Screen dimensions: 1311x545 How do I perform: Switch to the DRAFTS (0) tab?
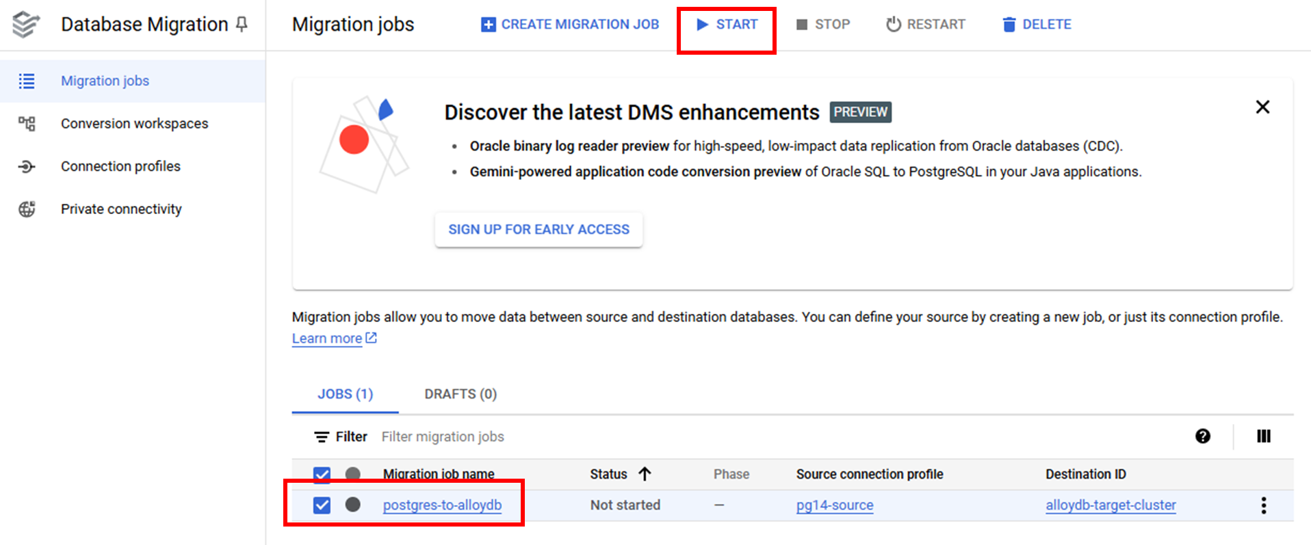coord(460,394)
